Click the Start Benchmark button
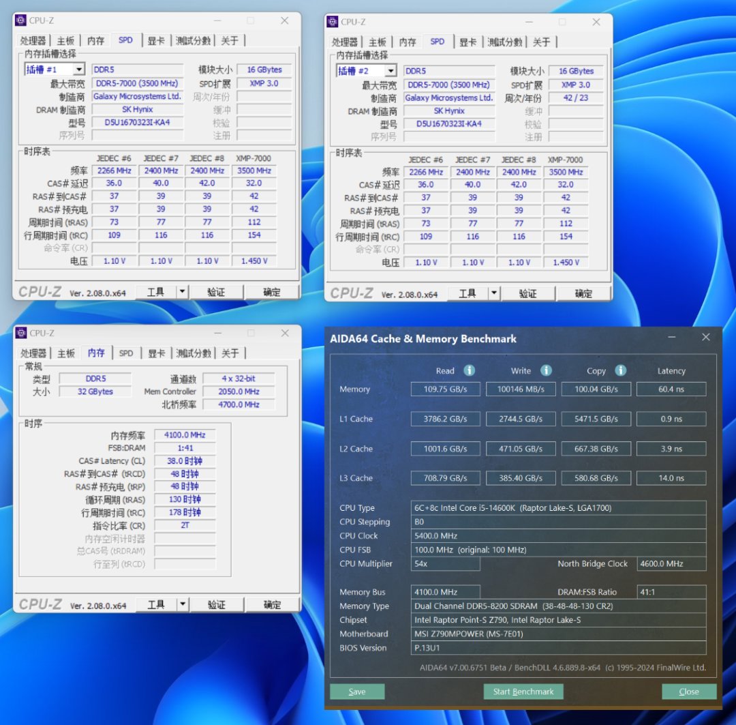 tap(523, 691)
